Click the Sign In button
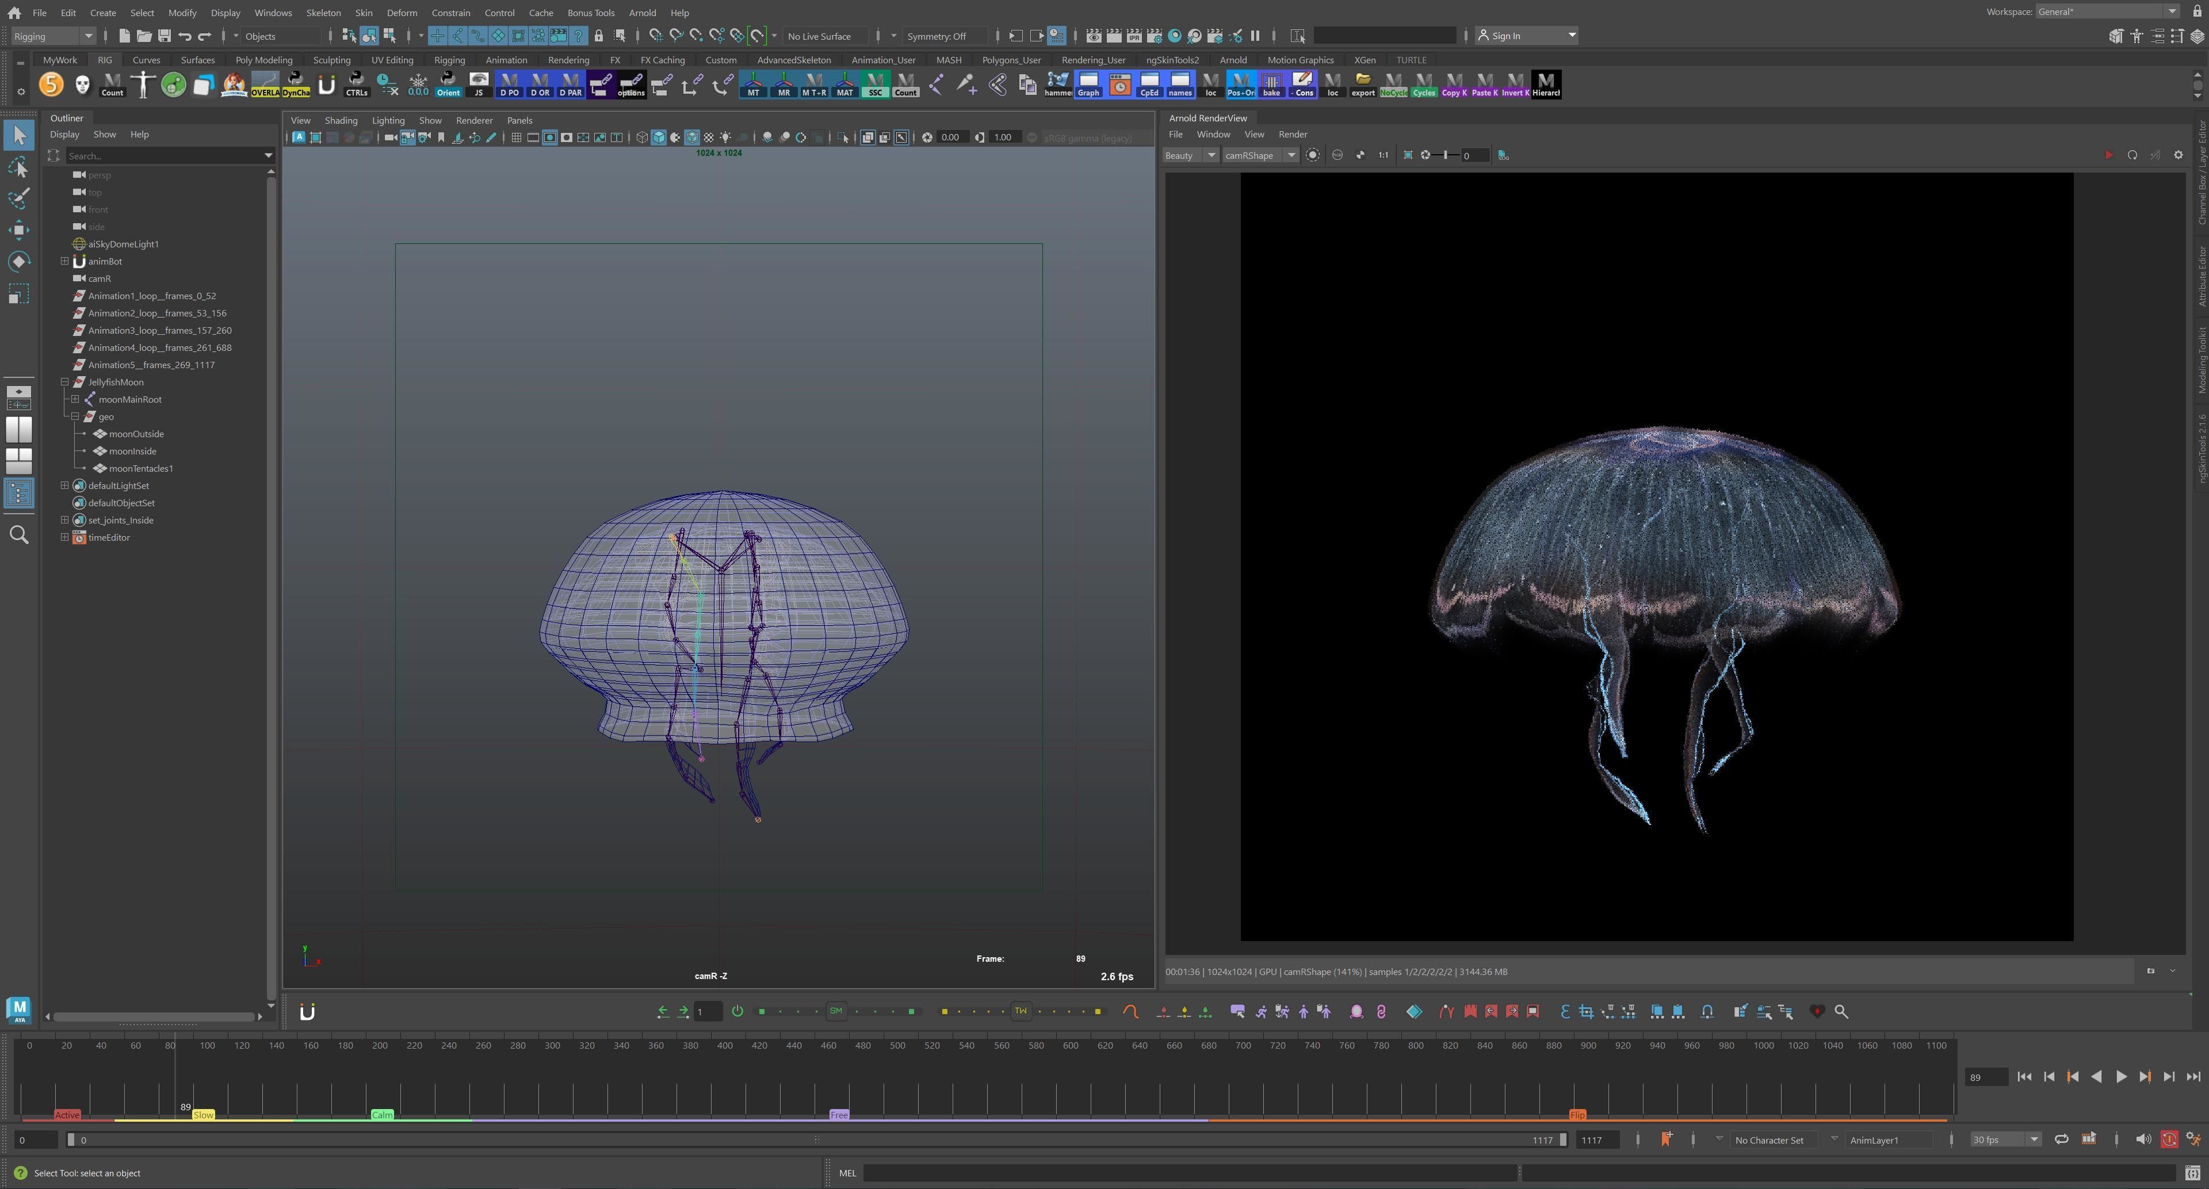This screenshot has width=2209, height=1189. pos(1526,36)
